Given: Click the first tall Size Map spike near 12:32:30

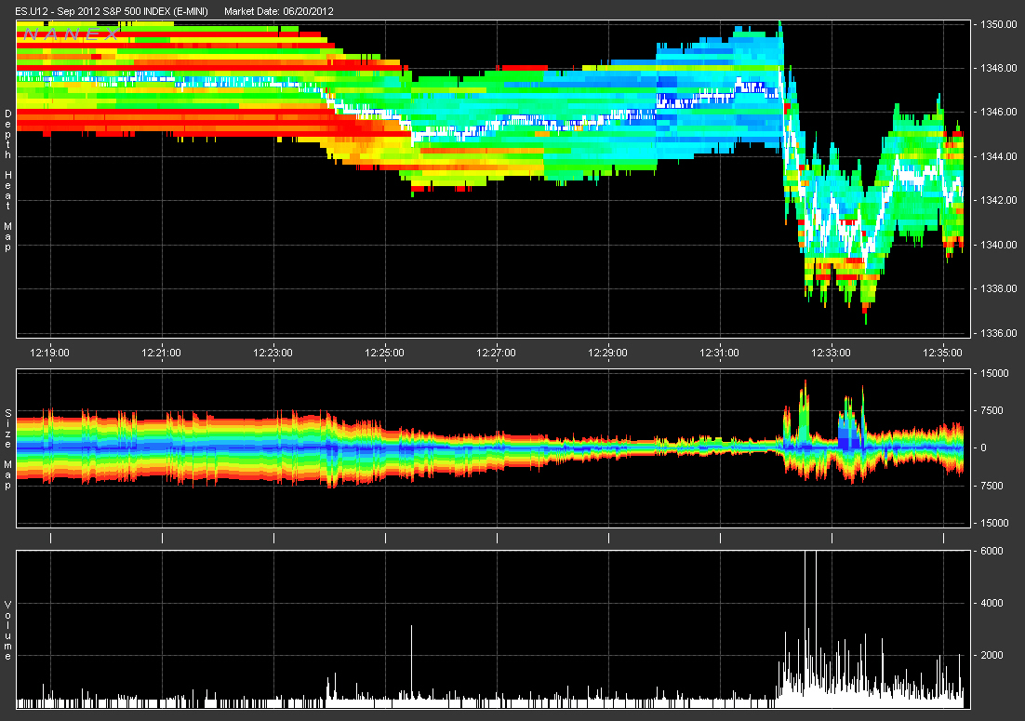Looking at the screenshot, I should 804,412.
